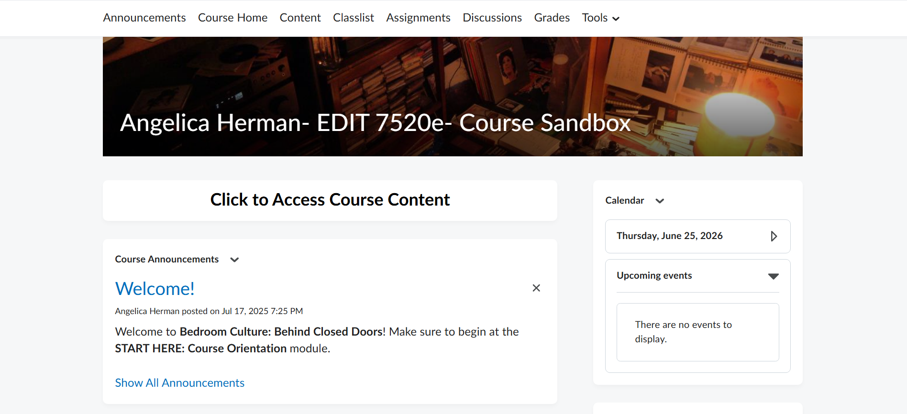Open the Classlist page

pos(354,18)
